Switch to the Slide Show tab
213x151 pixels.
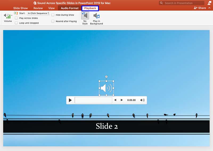[x=21, y=8]
